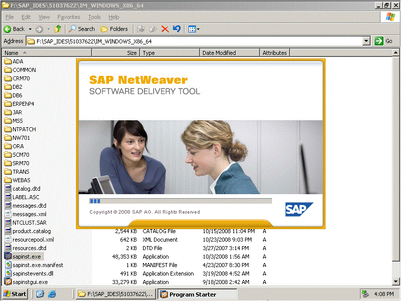Expand the Address bar dropdown arrow
Viewport: 401px width, 301px height.
tap(366, 41)
